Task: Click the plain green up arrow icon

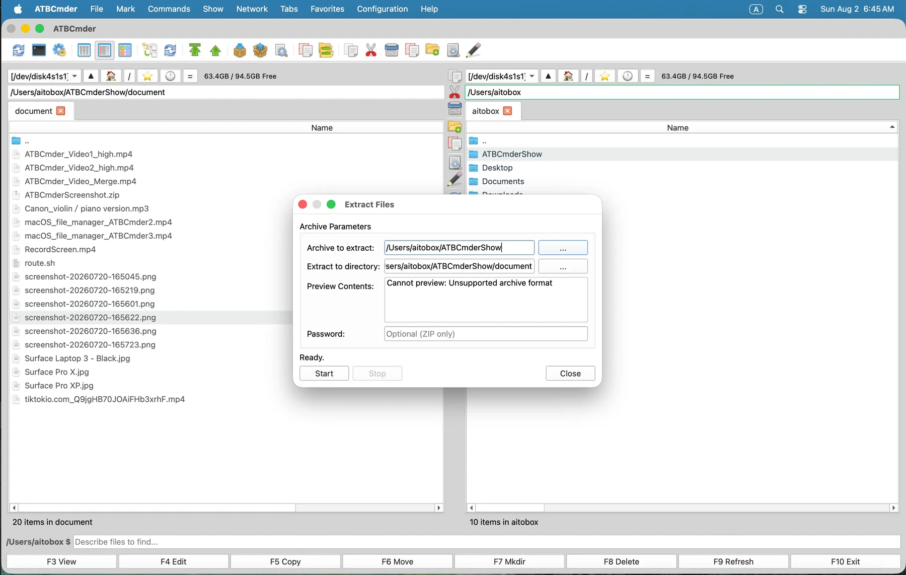Action: point(215,50)
